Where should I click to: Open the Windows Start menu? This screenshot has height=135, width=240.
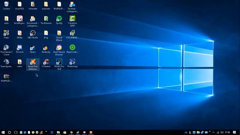point(3,132)
